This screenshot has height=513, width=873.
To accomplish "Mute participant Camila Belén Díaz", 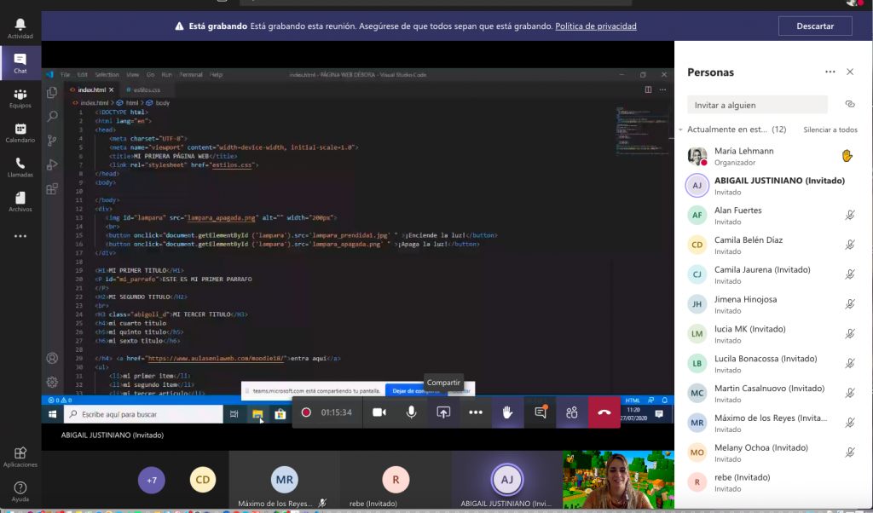I will point(849,244).
